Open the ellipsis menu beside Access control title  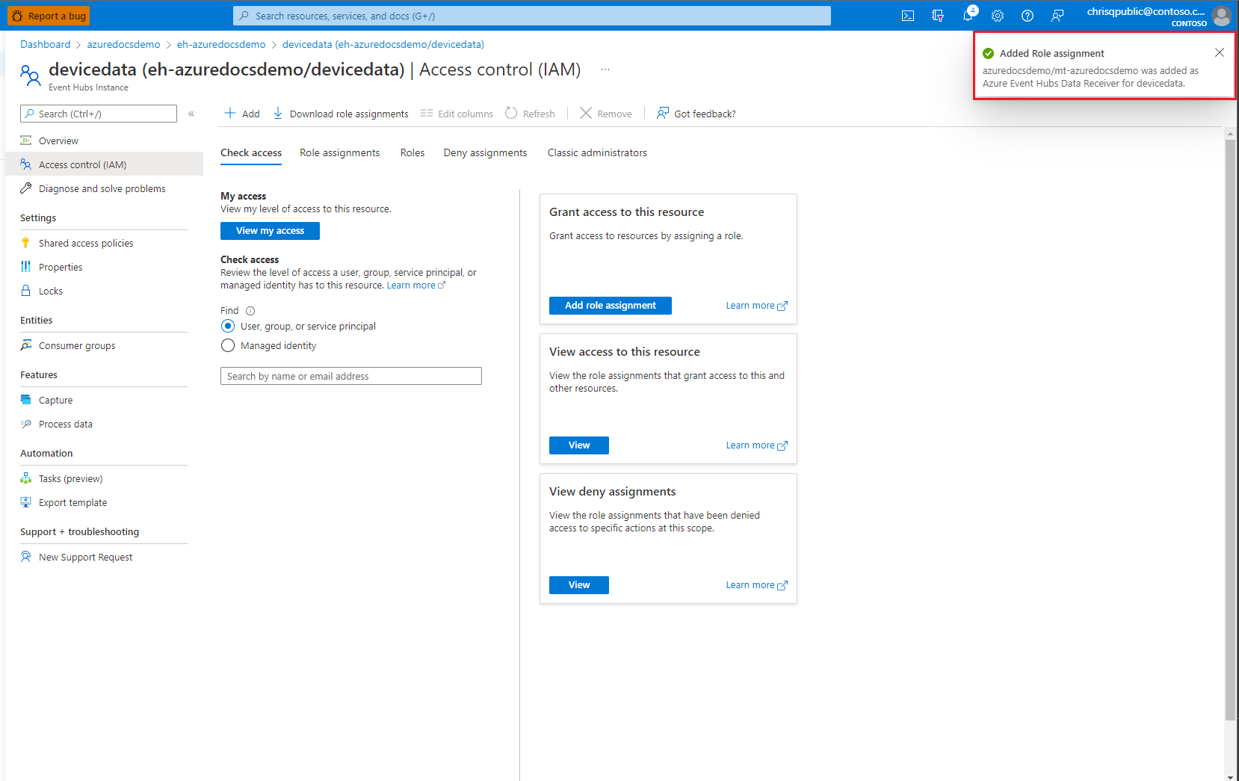click(605, 69)
